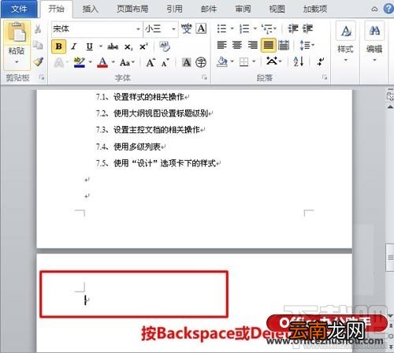Decrease indent icon
394x353 pixels.
coord(293,28)
